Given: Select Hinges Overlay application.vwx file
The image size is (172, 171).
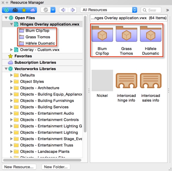Looking at the screenshot, I should pyautogui.click(x=50, y=24).
